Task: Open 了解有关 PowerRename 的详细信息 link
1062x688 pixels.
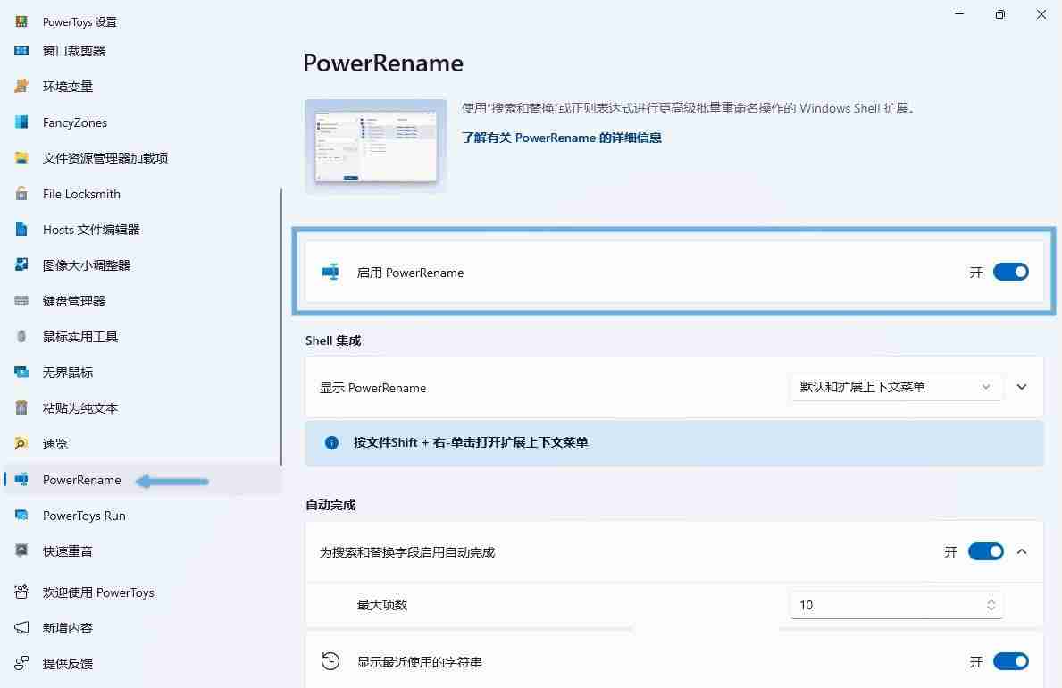Action: [561, 138]
